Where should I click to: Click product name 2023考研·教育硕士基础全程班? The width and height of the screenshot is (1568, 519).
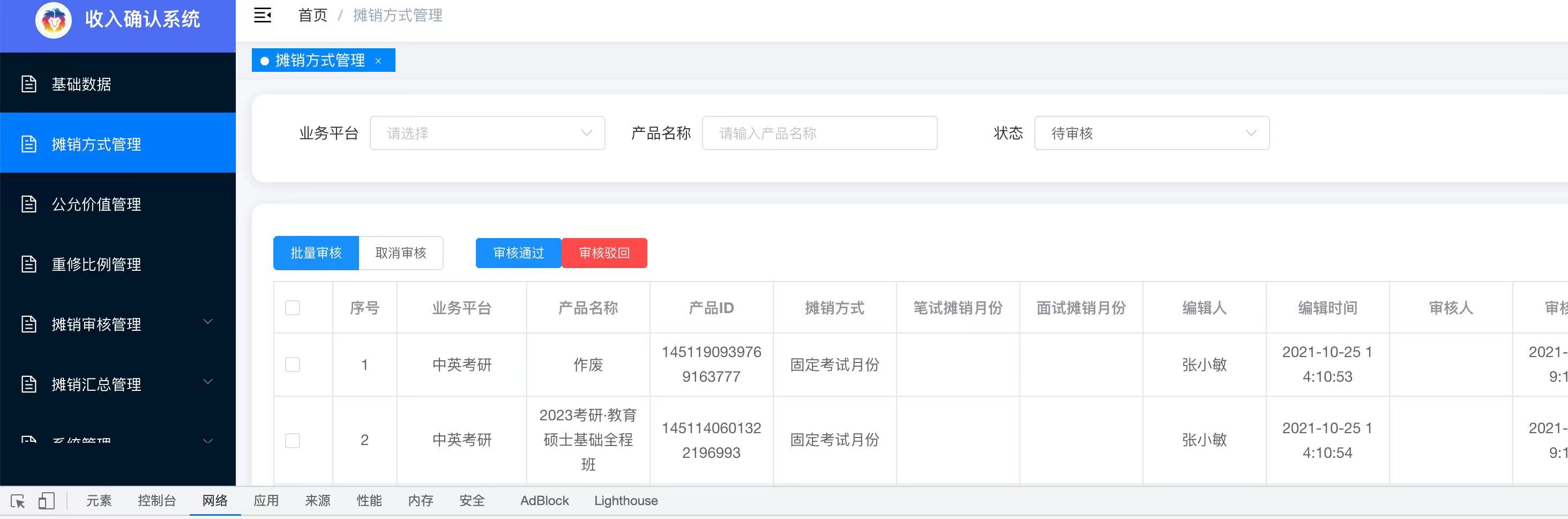click(x=588, y=440)
